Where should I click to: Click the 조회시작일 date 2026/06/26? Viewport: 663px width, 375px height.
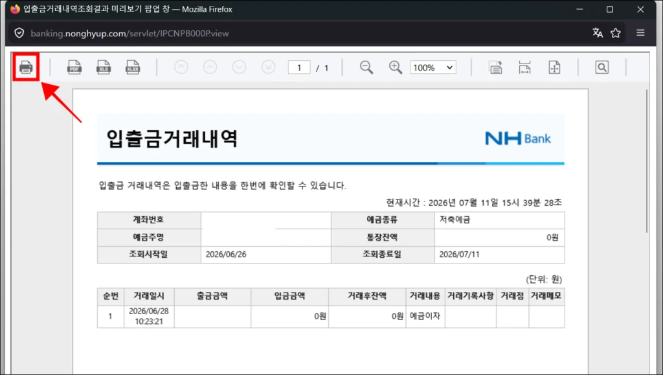pyautogui.click(x=226, y=255)
